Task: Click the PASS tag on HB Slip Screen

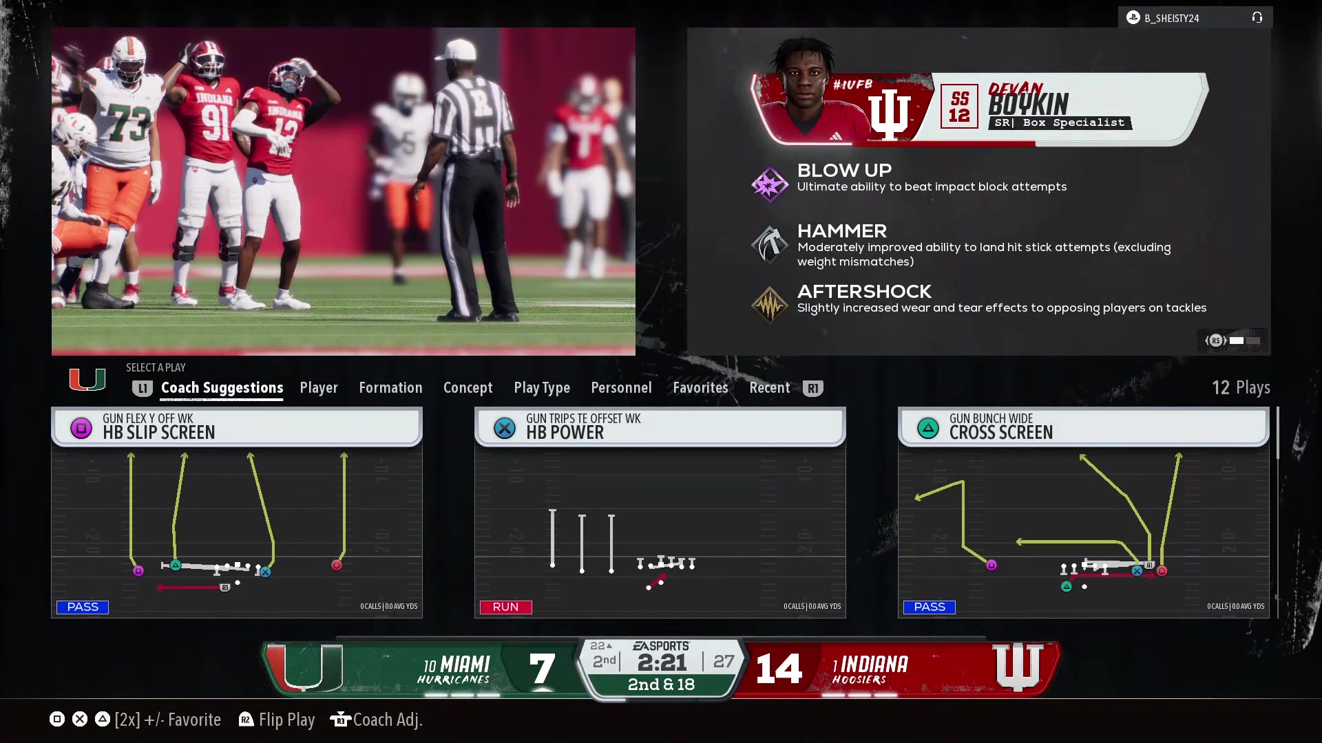Action: coord(83,607)
